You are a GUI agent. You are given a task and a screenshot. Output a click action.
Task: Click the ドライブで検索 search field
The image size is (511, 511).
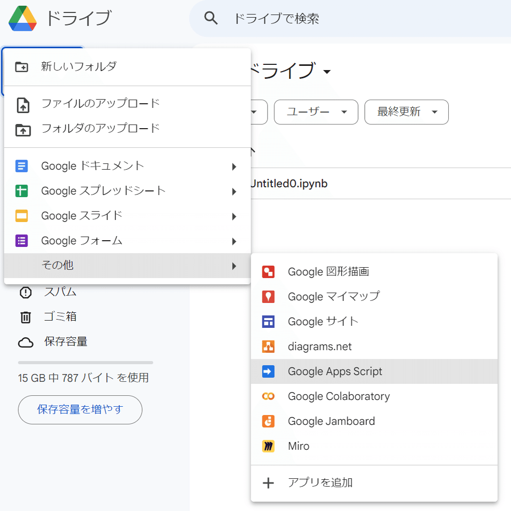coord(350,18)
